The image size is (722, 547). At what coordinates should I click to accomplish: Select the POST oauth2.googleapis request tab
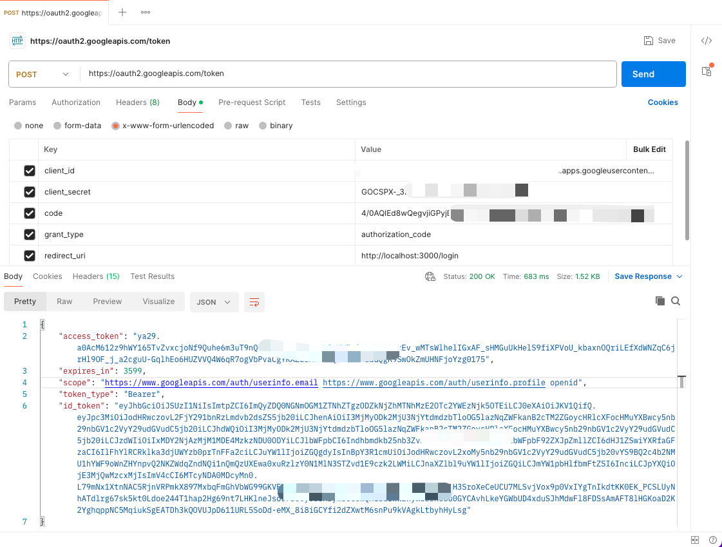(53, 12)
